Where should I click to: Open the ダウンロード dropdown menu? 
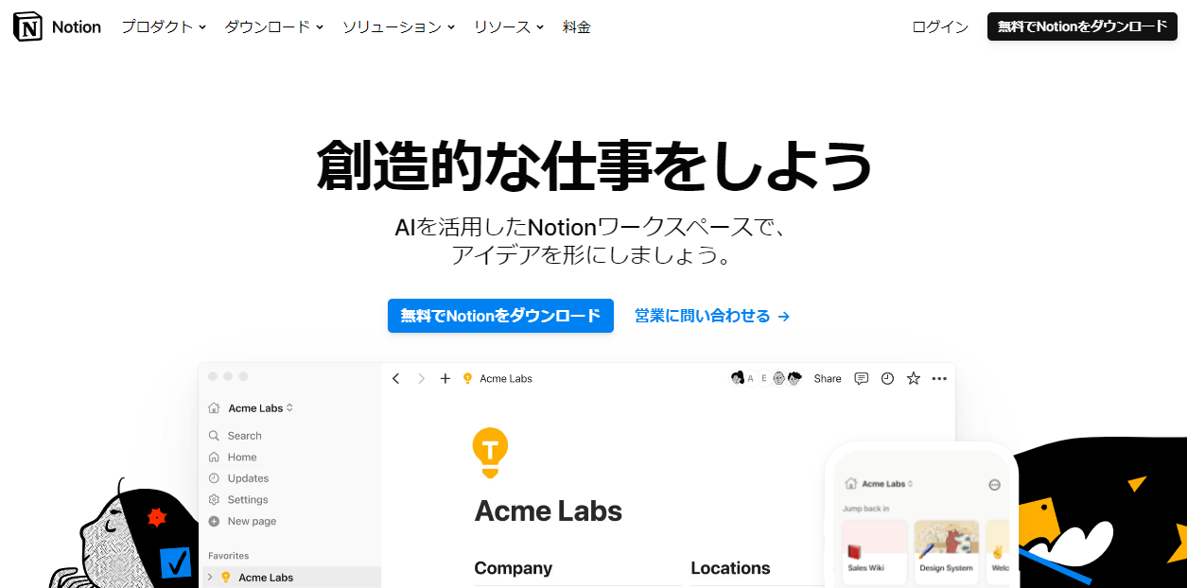[x=274, y=27]
